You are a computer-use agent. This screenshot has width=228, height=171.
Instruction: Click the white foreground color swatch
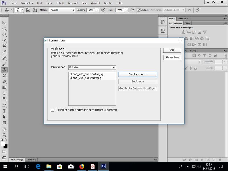click(x=3, y=144)
